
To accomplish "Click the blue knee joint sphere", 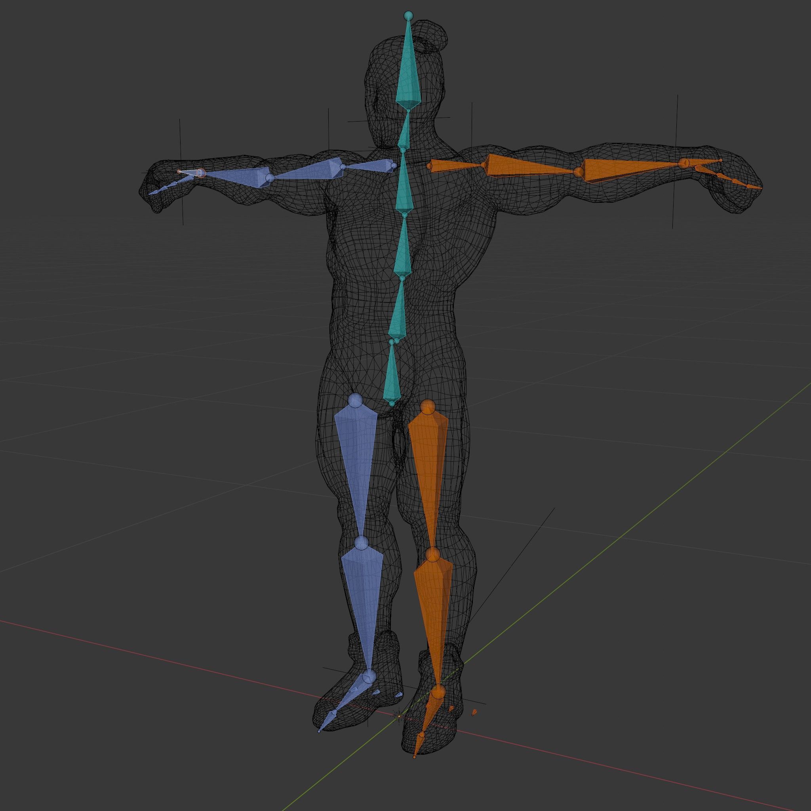I will coord(361,543).
